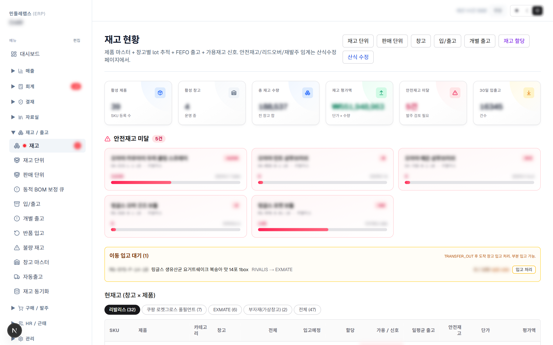The height and width of the screenshot is (345, 553).
Task: Click the RIVALIS → EXMATE transfer text
Action: [x=272, y=270]
